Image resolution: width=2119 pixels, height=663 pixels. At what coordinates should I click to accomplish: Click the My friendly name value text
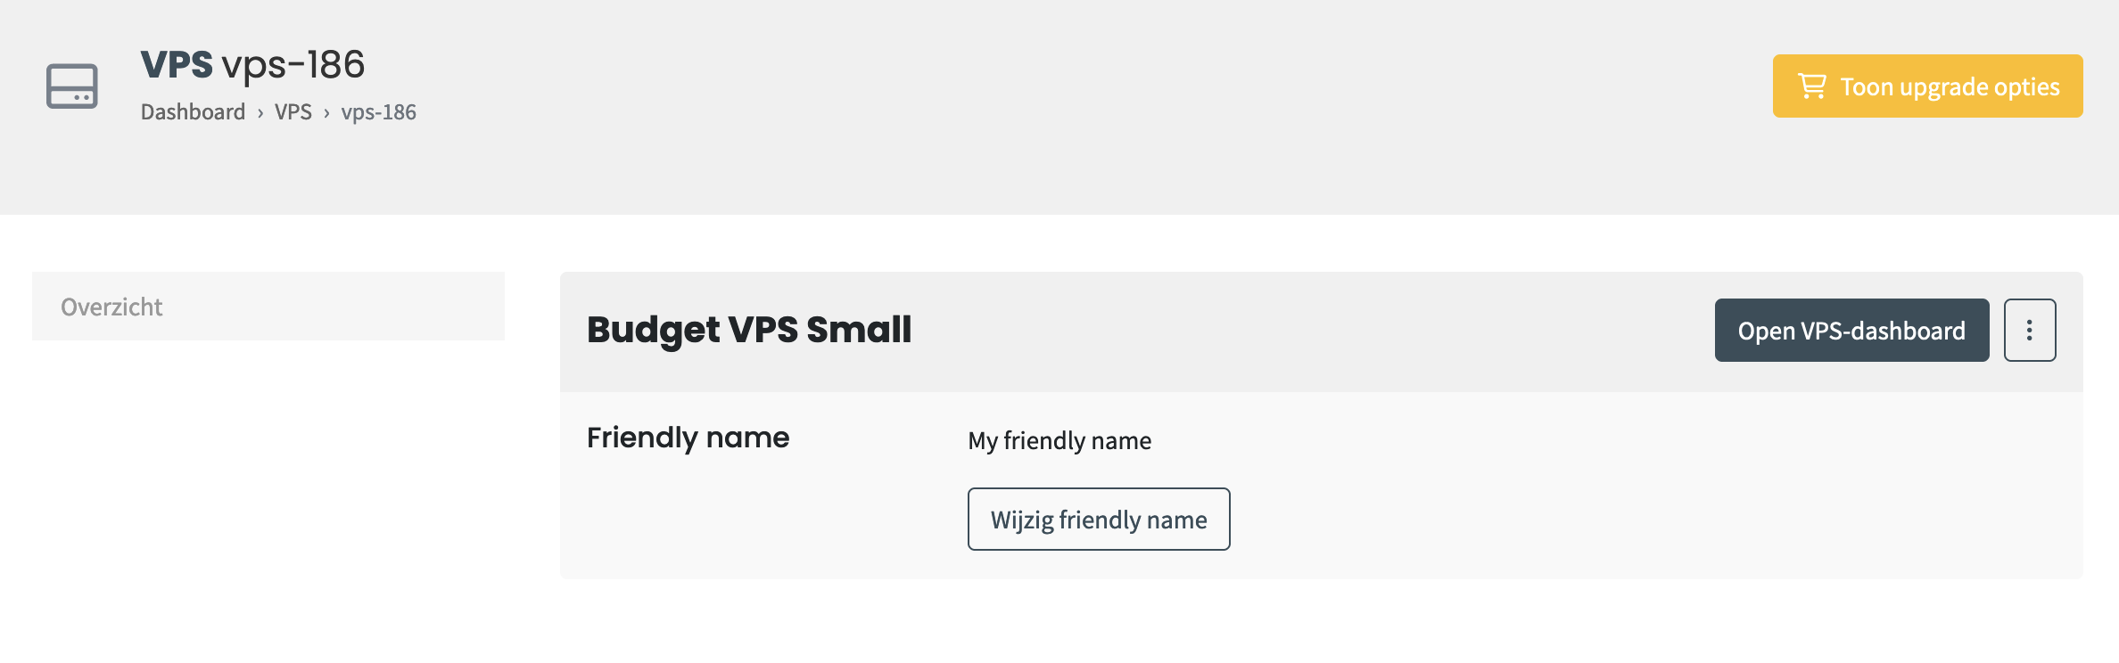(1059, 441)
